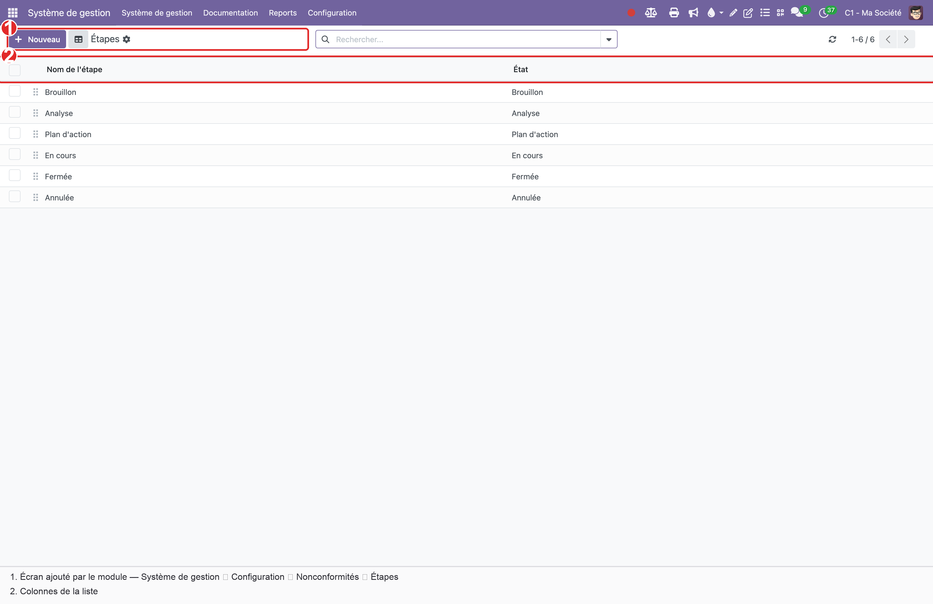Sort by Nom de l'étape column
The width and height of the screenshot is (933, 604).
[x=74, y=70]
